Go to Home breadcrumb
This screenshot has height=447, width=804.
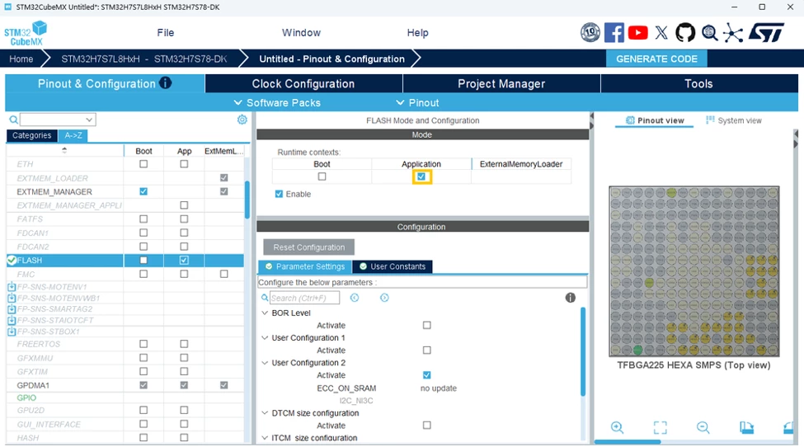point(21,59)
